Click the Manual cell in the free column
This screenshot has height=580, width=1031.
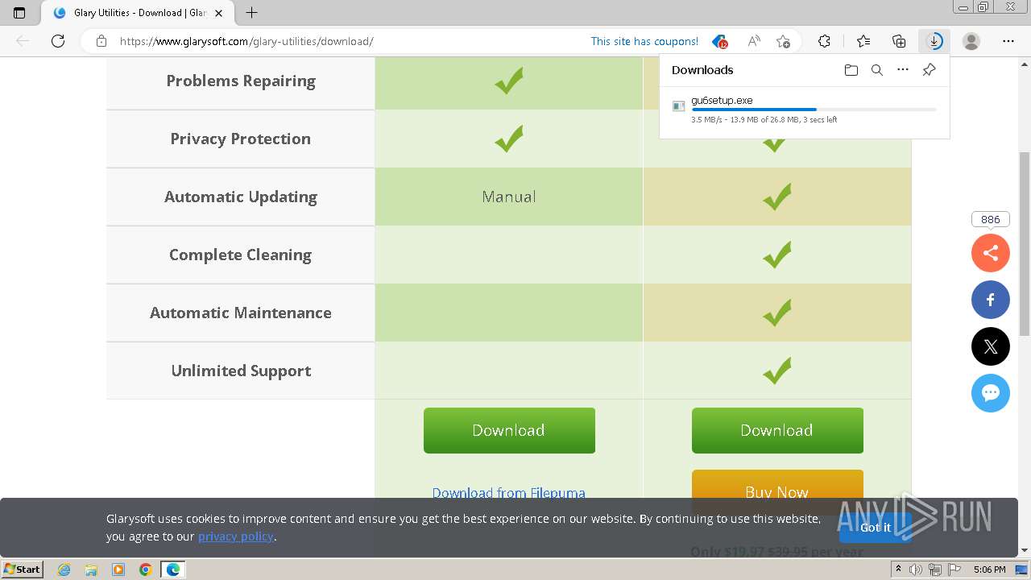click(x=509, y=197)
